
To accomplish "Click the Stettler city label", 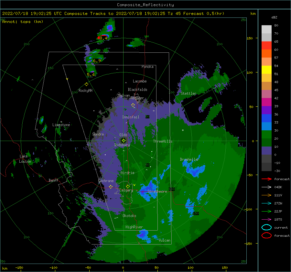I will tap(189, 93).
